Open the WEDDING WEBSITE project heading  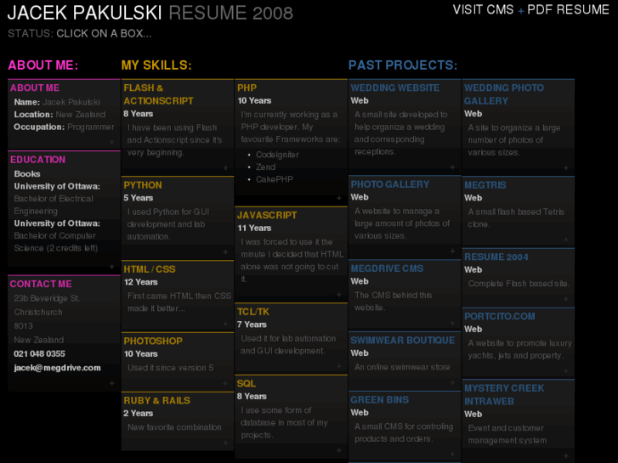(395, 88)
